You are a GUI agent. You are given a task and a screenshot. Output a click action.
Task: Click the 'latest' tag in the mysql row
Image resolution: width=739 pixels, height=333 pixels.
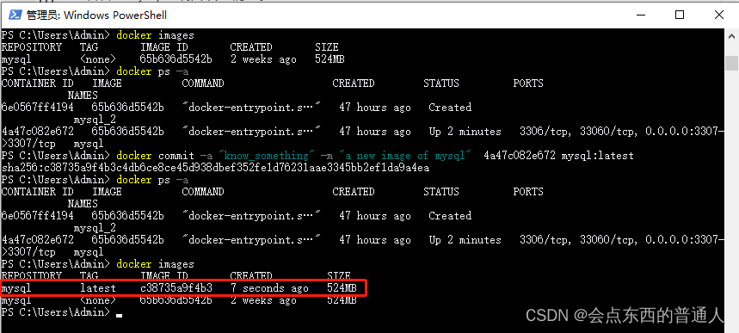coord(97,288)
